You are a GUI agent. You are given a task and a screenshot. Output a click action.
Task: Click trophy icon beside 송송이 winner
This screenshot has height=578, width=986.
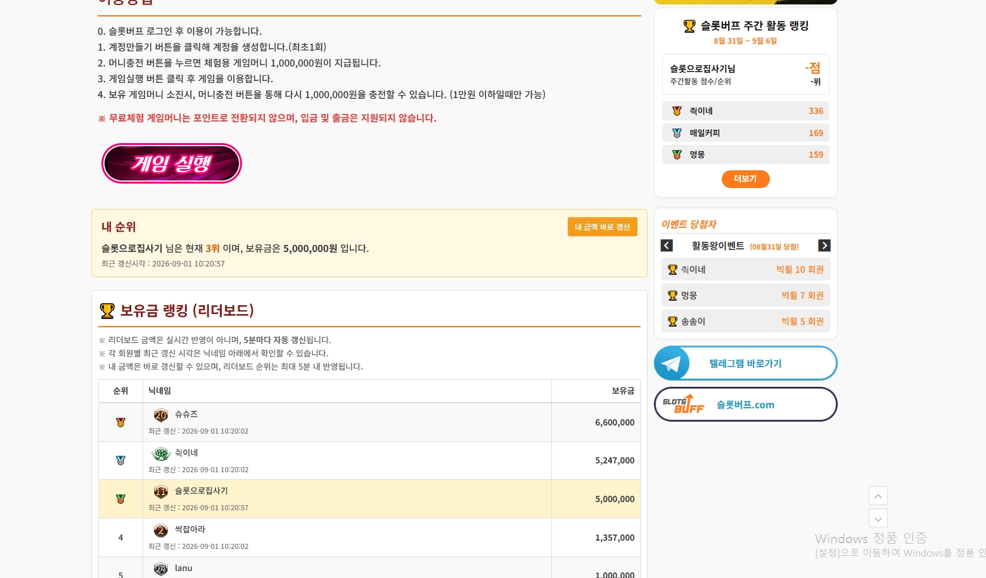[x=673, y=322]
